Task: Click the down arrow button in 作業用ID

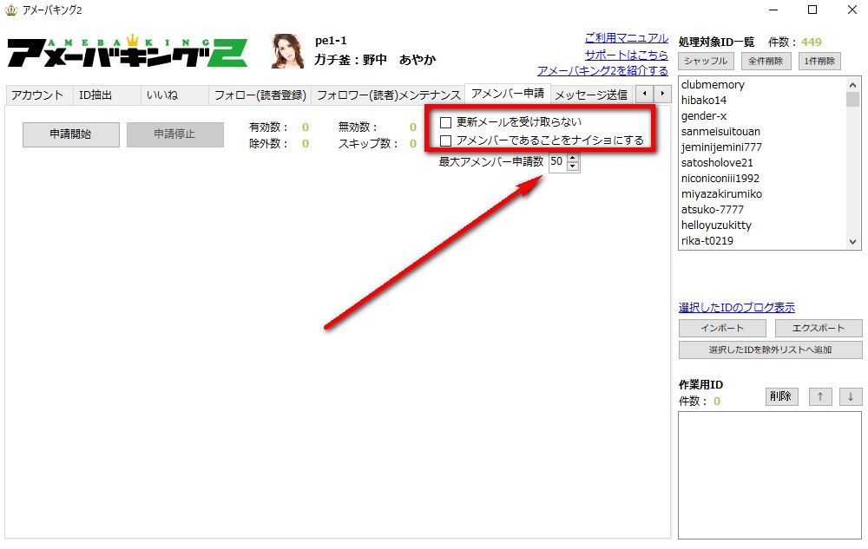Action: (x=851, y=396)
